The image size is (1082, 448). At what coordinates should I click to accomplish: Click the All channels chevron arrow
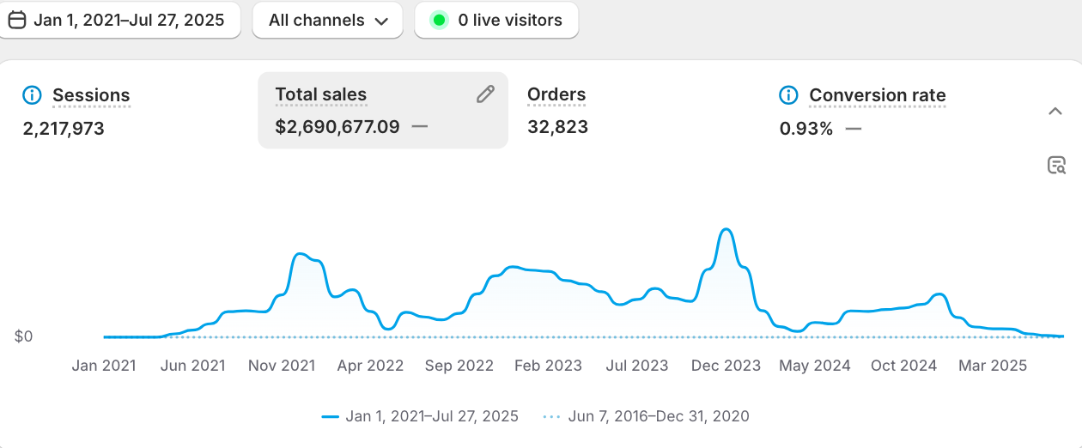coord(381,21)
